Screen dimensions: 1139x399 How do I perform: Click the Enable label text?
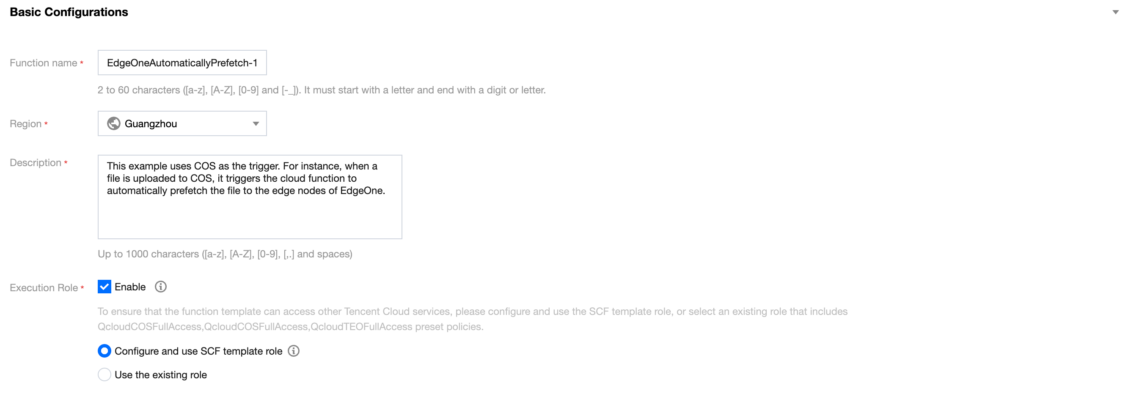(130, 287)
